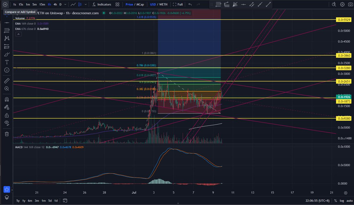Image resolution: width=354 pixels, height=205 pixels.
Task: Open the Indicators menu
Action: click(x=104, y=4)
